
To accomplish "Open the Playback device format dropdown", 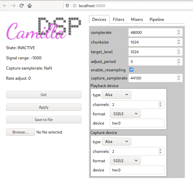I will (125, 114).
